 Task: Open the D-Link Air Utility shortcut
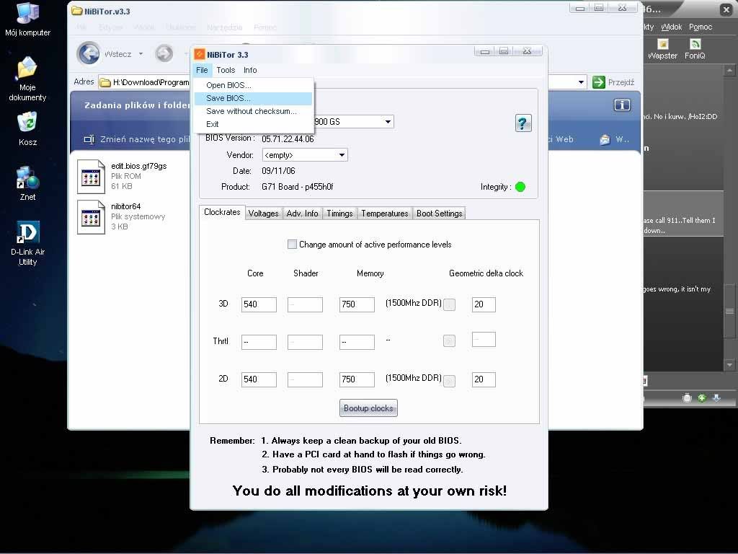tap(27, 244)
